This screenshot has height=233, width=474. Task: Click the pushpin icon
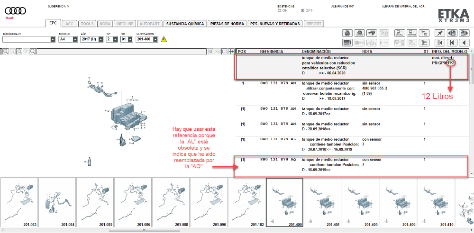pyautogui.click(x=440, y=33)
